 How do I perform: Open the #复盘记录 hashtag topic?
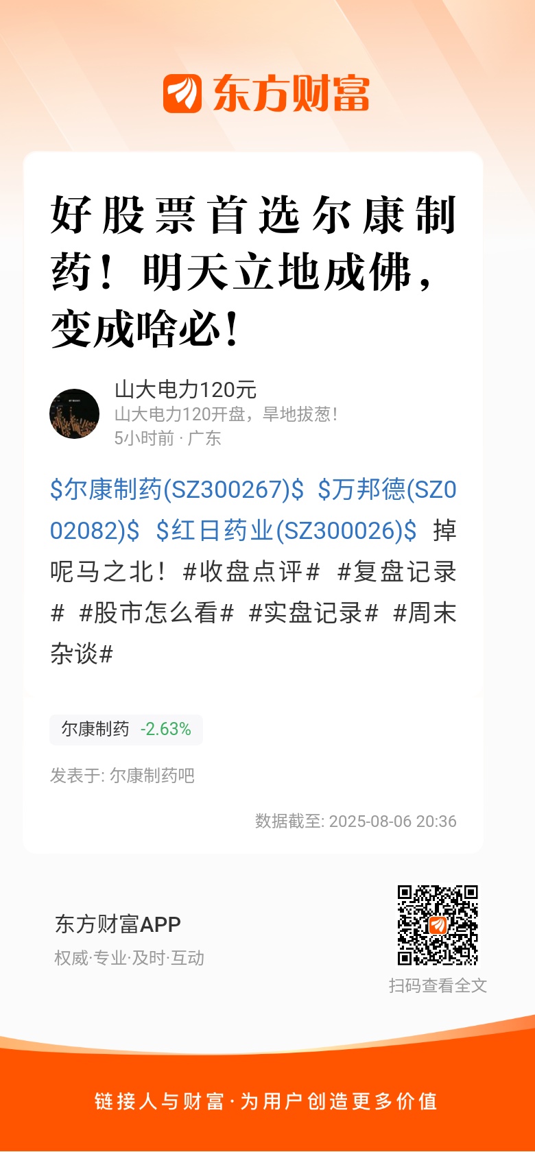click(254, 592)
